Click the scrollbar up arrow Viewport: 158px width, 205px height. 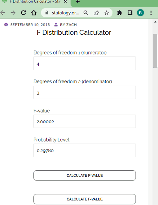(x=155, y=22)
